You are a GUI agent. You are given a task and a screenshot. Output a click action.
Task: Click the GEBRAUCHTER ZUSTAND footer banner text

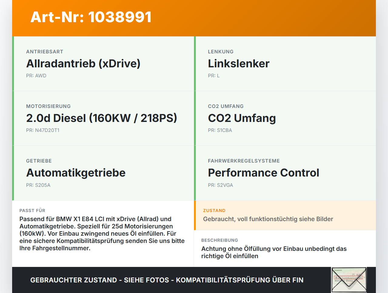click(x=167, y=280)
